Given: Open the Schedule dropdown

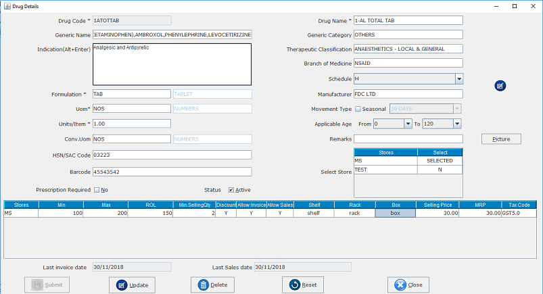Looking at the screenshot, I should click(458, 78).
